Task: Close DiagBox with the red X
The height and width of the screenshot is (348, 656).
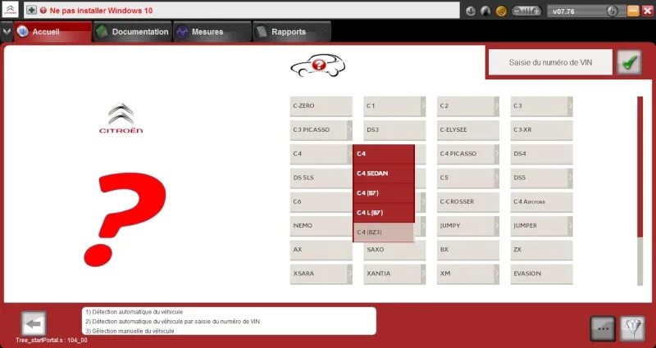Action: [x=647, y=11]
